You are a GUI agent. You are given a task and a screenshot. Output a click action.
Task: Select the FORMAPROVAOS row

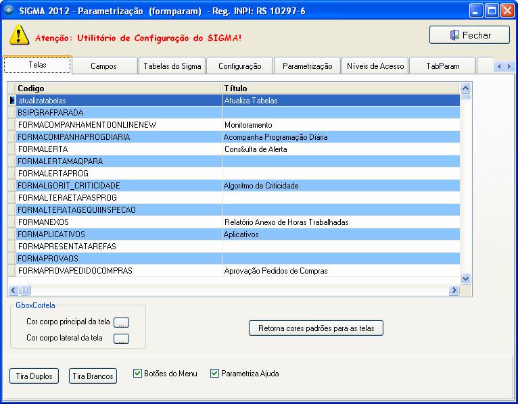(234, 259)
